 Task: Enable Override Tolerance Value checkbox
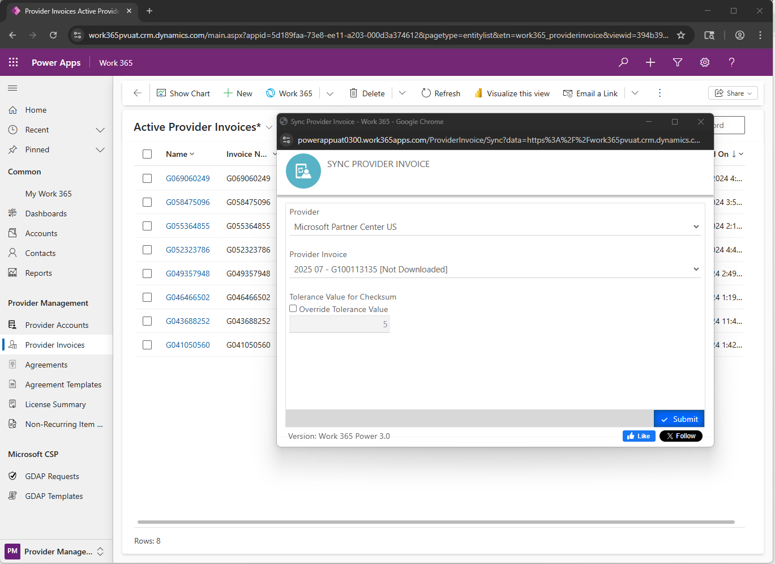(293, 309)
